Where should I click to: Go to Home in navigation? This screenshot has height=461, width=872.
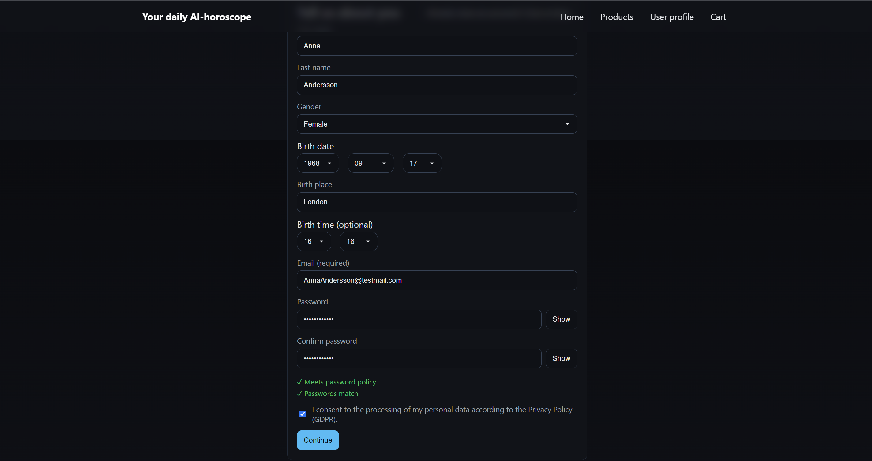[x=572, y=17]
